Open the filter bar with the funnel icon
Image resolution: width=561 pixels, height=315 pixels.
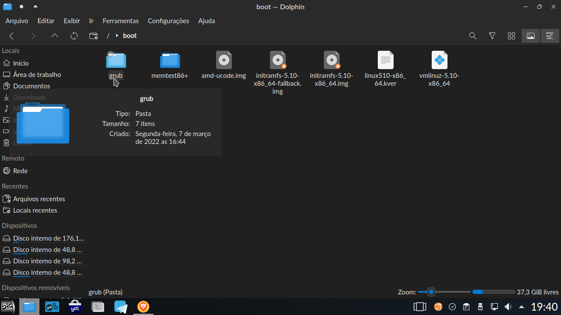click(x=492, y=36)
